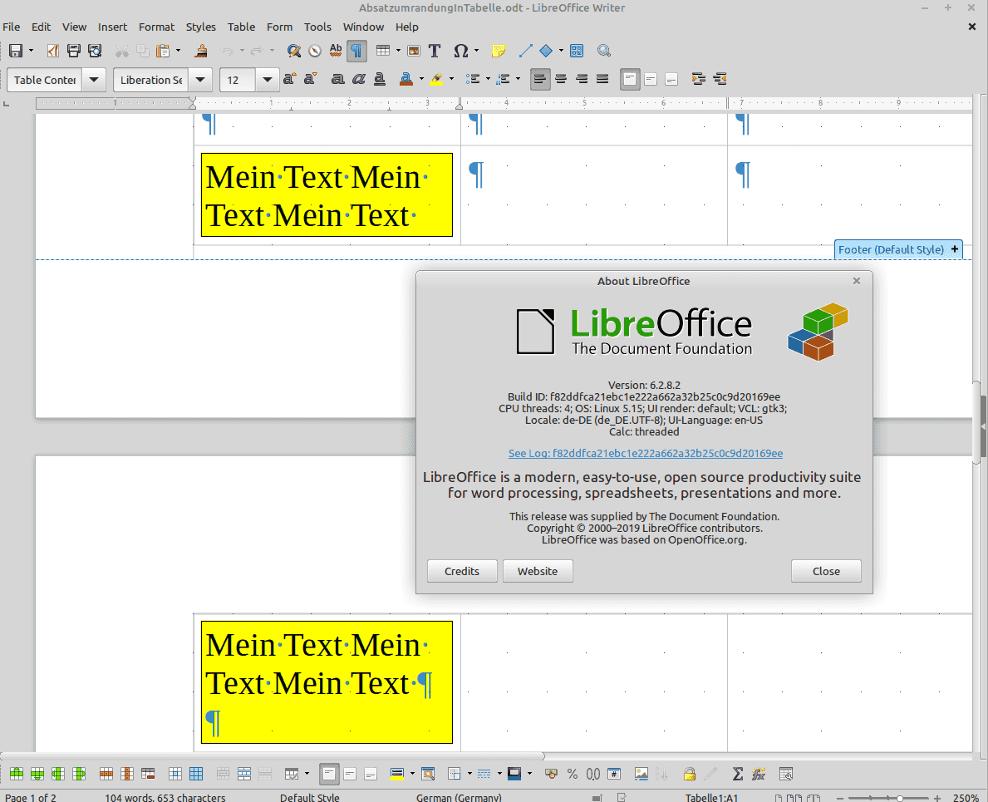Image resolution: width=988 pixels, height=802 pixels.
Task: Toggle underline text formatting
Action: [379, 80]
